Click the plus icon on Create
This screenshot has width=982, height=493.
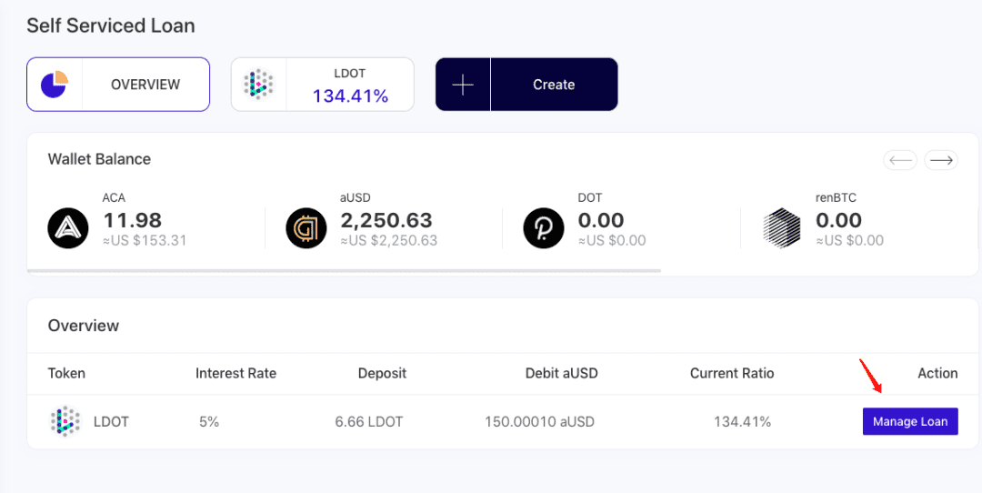coord(463,85)
